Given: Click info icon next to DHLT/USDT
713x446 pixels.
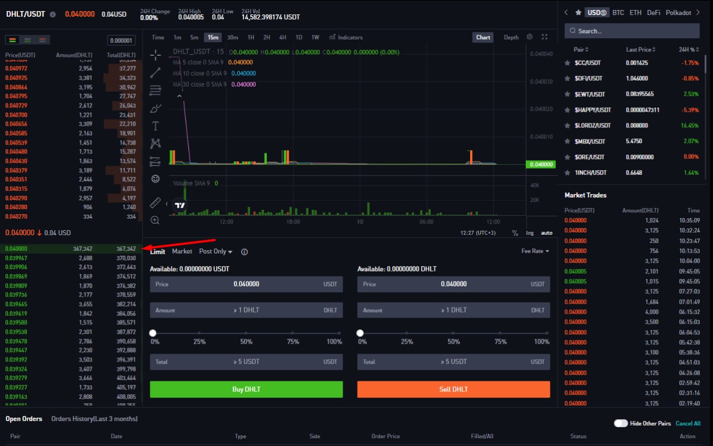Looking at the screenshot, I should (52, 14).
